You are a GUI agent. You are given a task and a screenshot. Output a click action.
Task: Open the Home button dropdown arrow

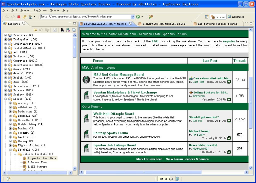34,17
